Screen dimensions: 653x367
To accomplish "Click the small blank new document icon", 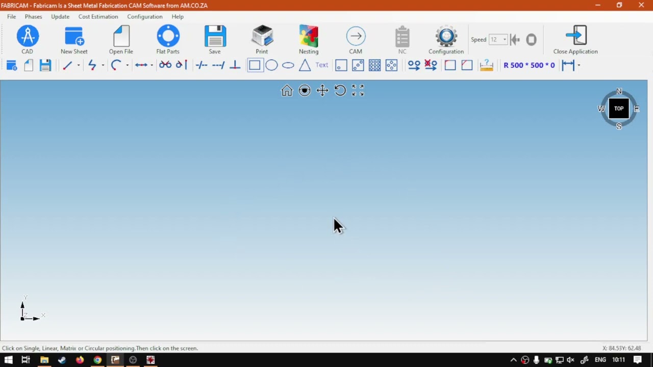I will point(29,65).
